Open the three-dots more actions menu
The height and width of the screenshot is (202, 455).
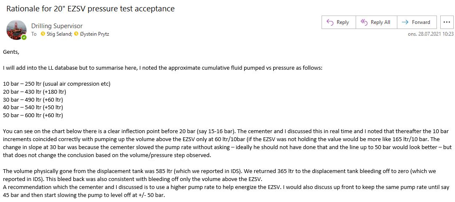point(447,22)
